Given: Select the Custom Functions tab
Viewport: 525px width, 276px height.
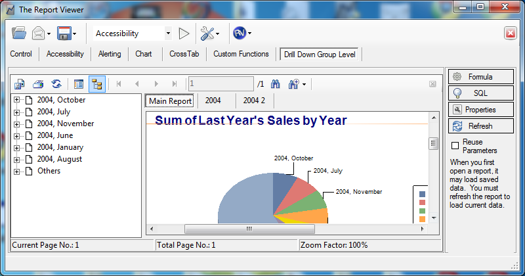Looking at the screenshot, I should tap(241, 54).
